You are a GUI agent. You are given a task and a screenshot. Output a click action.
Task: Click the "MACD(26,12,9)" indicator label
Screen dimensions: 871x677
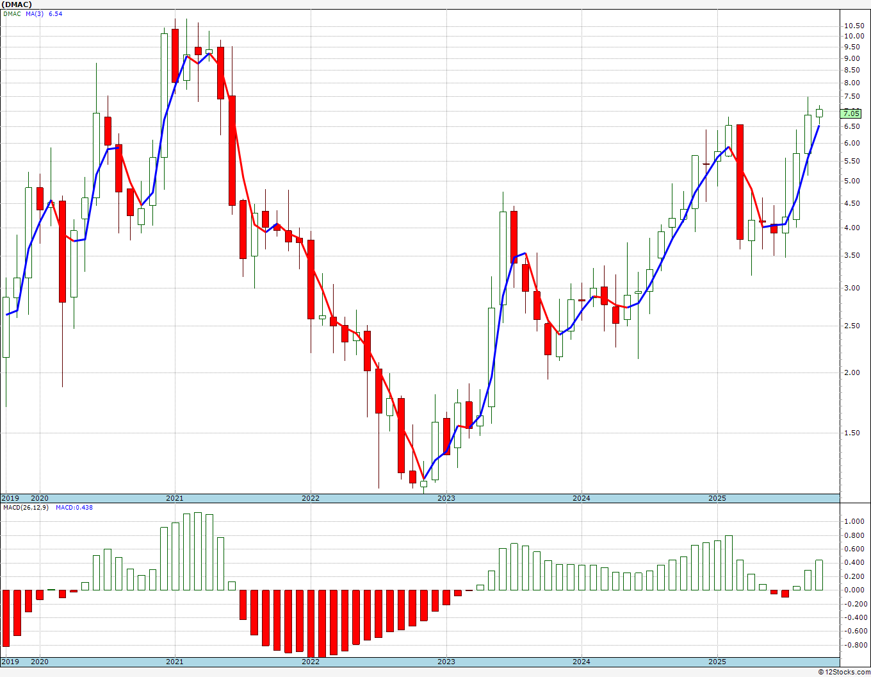pyautogui.click(x=26, y=508)
